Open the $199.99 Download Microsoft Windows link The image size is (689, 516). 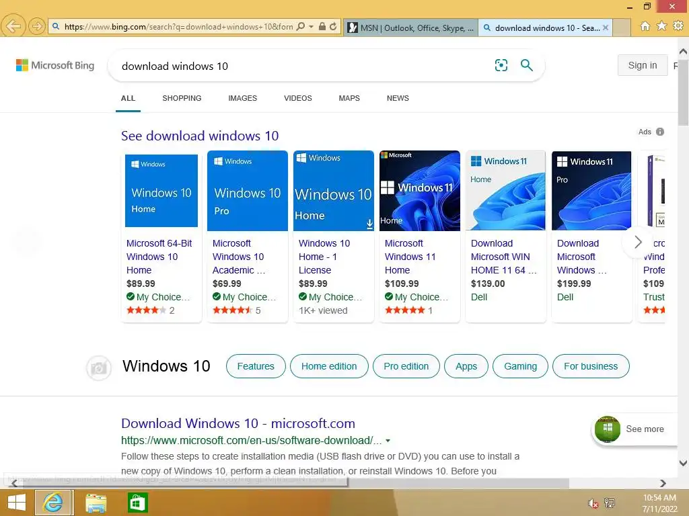click(x=581, y=257)
